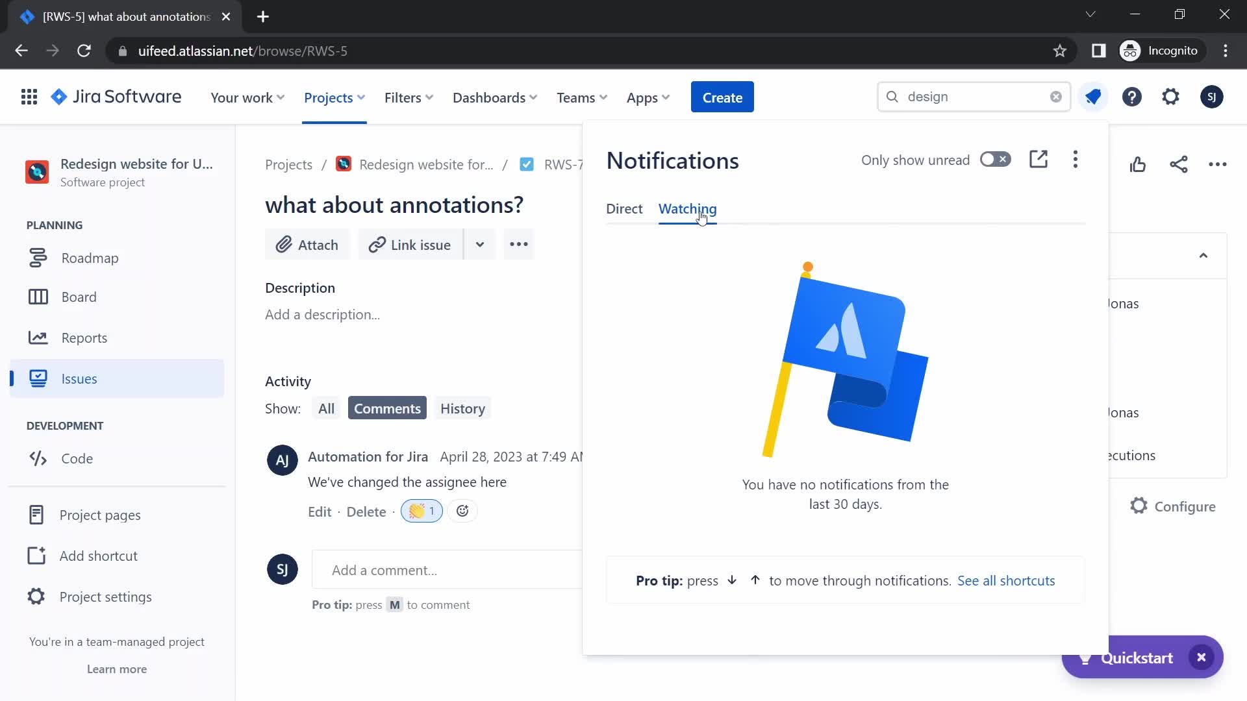This screenshot has width=1247, height=701.
Task: Click the Jira Software logo
Action: 116,97
